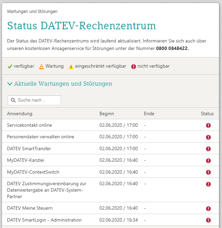Click red status icon for DATEV Meine Steuern

pos(208,209)
